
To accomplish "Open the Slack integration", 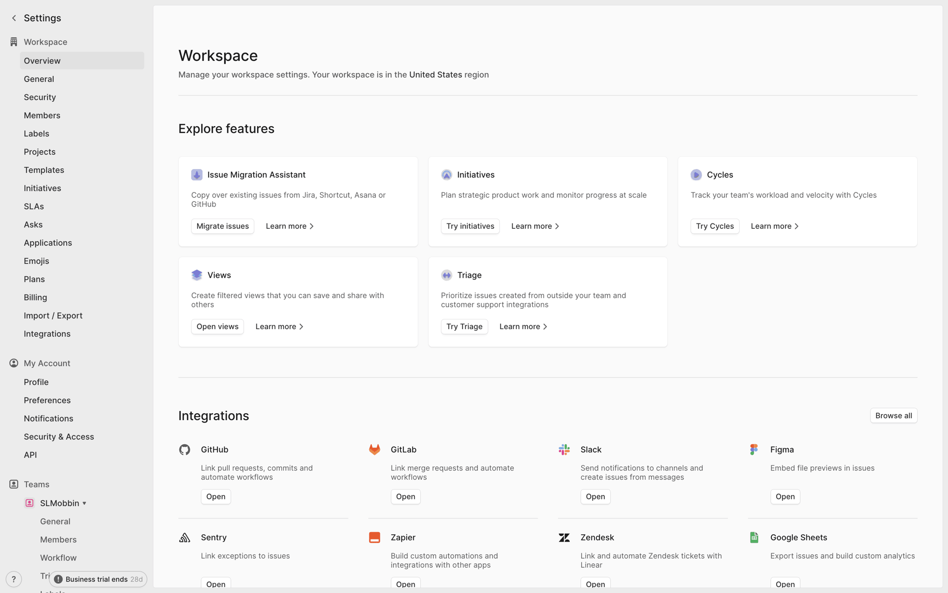I will tap(595, 497).
